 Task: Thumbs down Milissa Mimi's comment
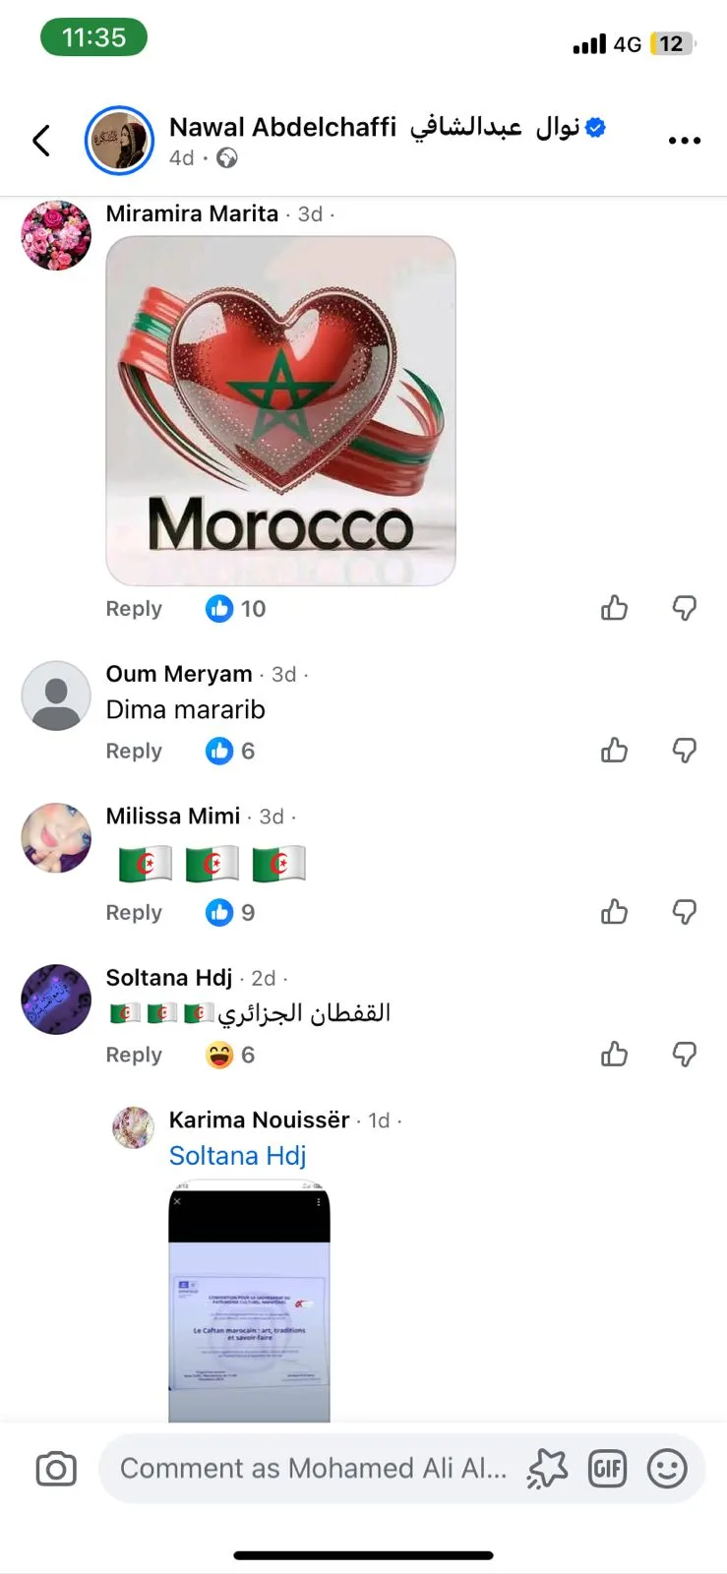tap(685, 912)
